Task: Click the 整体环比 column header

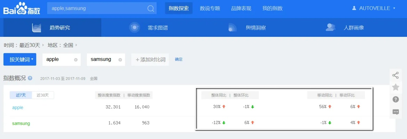Action: [x=241, y=95]
